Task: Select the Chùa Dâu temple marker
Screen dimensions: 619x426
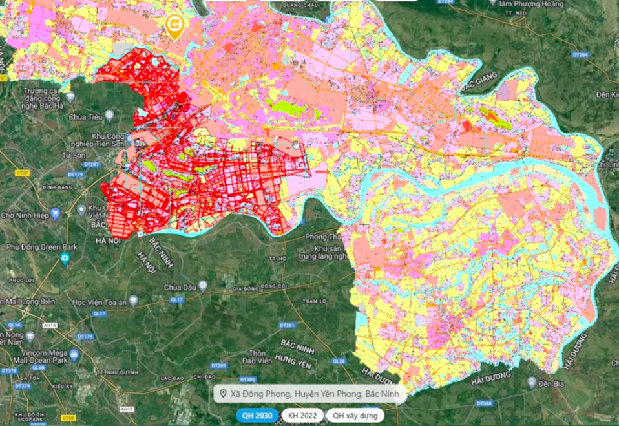Action: [x=203, y=285]
